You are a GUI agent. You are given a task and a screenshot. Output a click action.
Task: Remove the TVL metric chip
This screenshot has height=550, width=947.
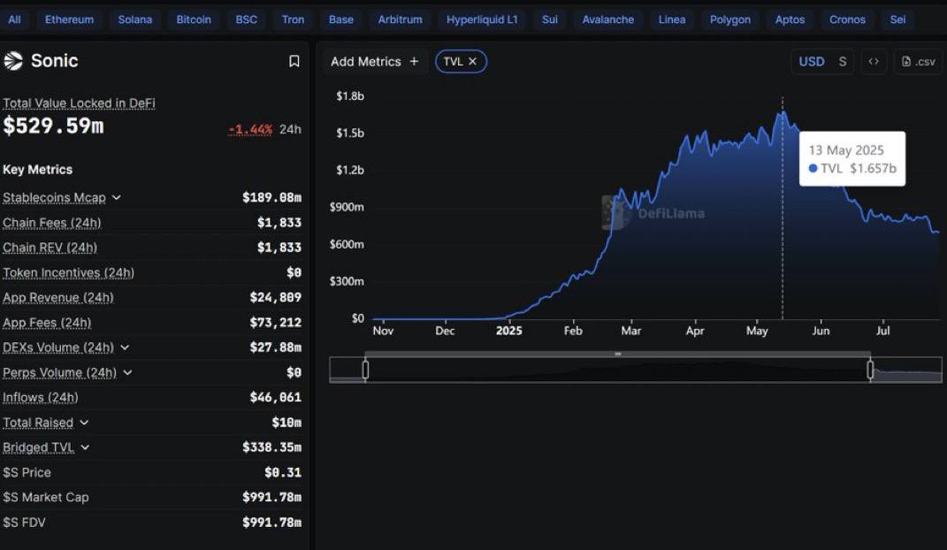coord(473,62)
